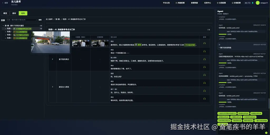270x135 pixels.
Task: Select scene tag #1 海城高考考点大门外
Action: coord(22,29)
